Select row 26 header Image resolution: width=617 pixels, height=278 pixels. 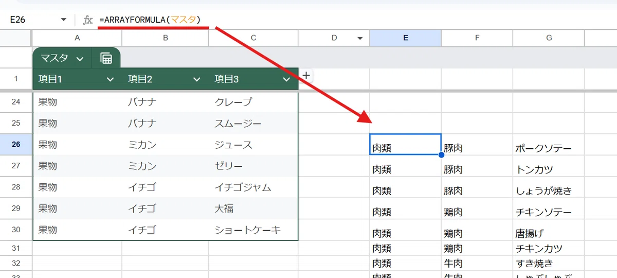click(16, 145)
